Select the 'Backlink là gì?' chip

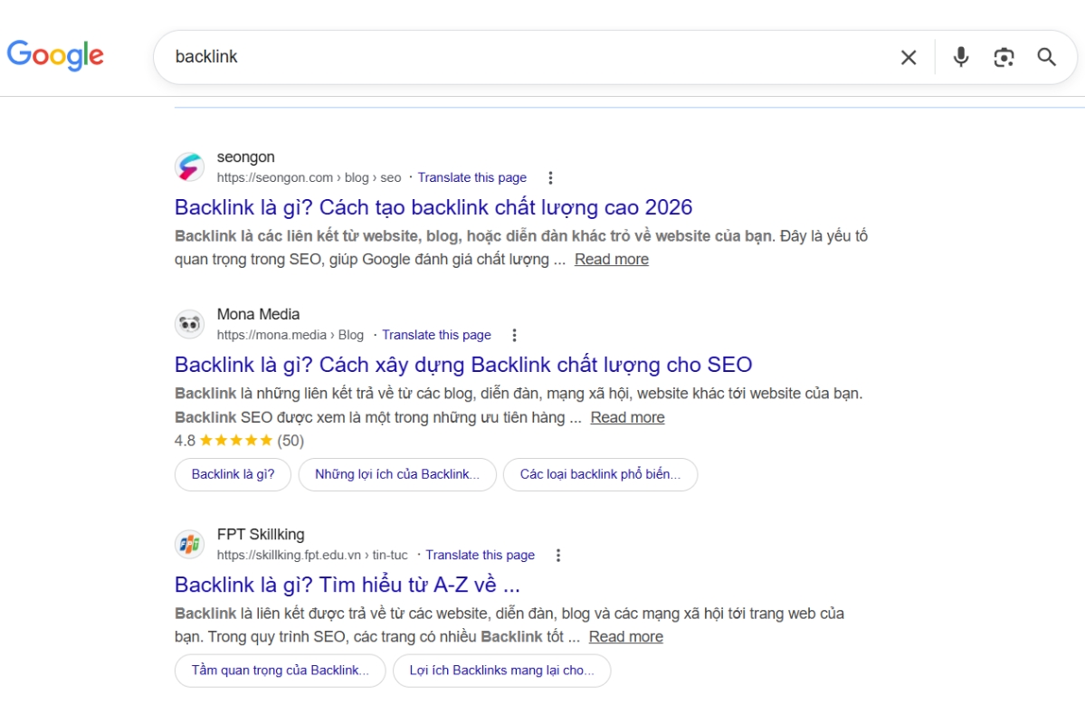[233, 475]
